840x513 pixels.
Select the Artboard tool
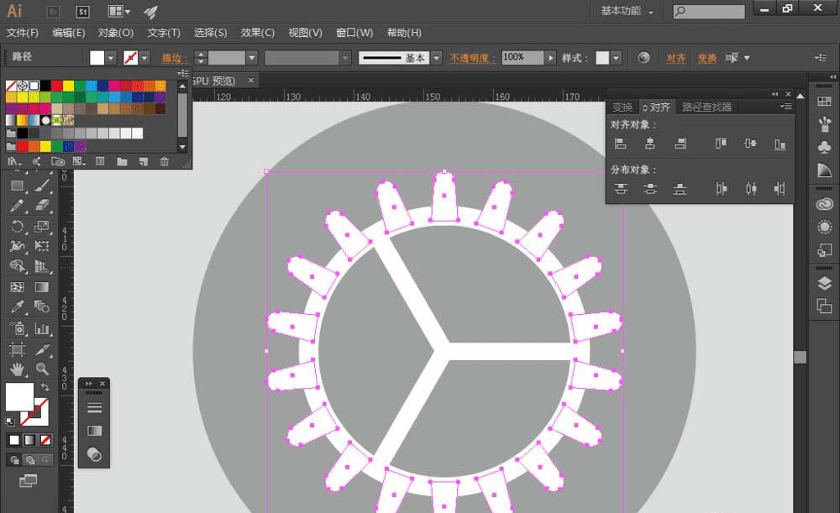pos(17,349)
